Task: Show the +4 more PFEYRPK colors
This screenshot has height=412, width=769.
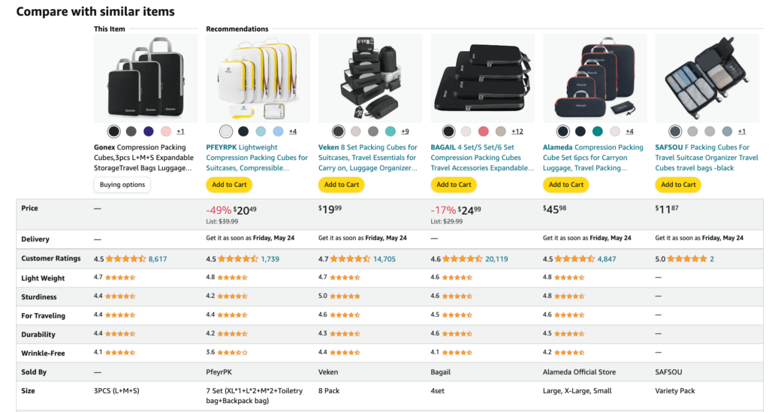Action: [x=292, y=131]
